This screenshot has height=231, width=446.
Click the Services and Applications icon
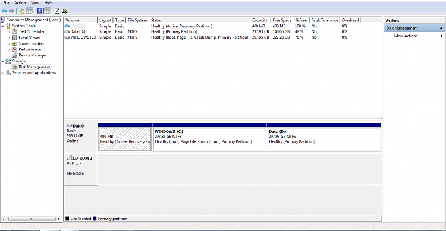pos(8,73)
